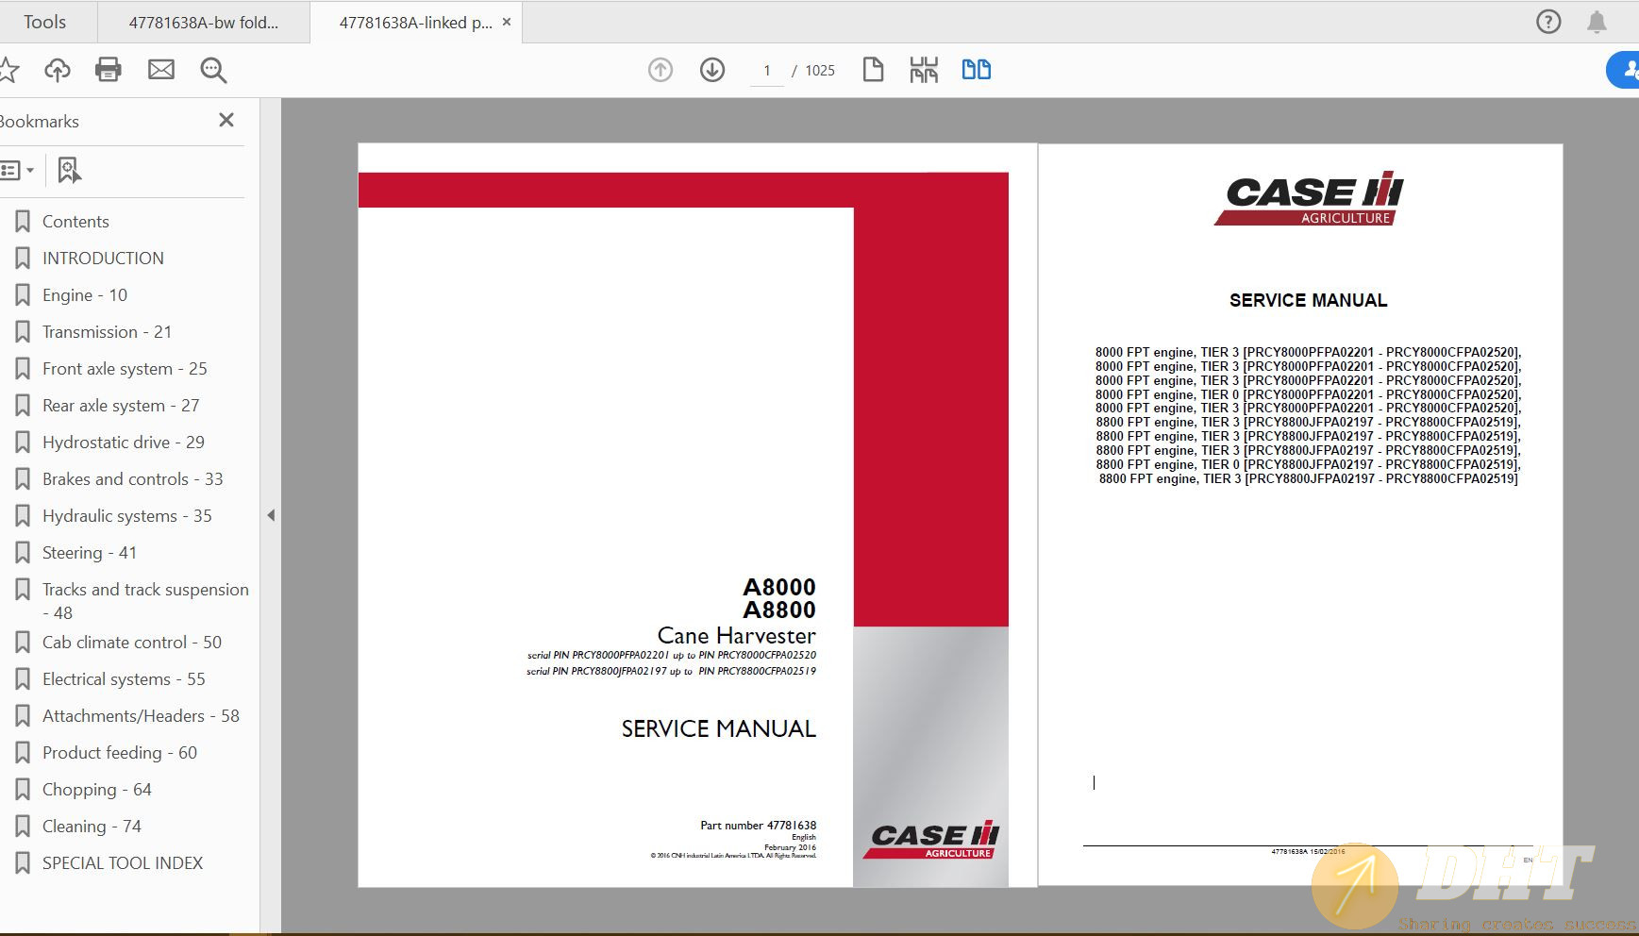Click the page number input field
Viewport: 1639px width, 936px height.
(x=767, y=69)
